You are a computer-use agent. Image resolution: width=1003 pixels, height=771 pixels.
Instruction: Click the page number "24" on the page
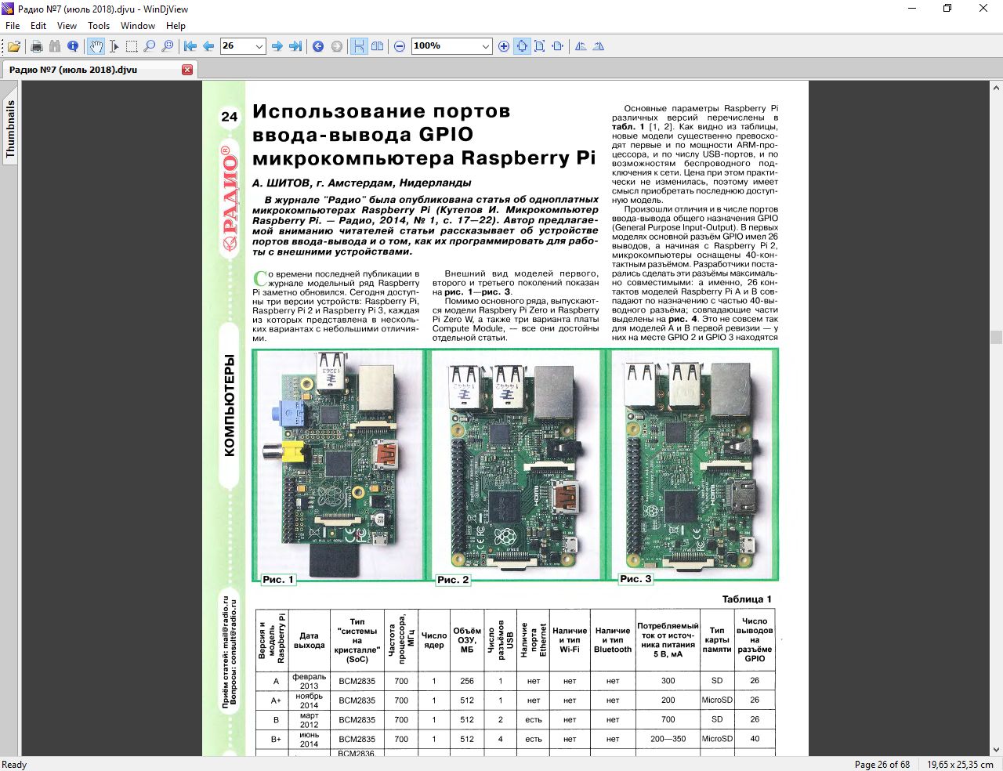[229, 117]
